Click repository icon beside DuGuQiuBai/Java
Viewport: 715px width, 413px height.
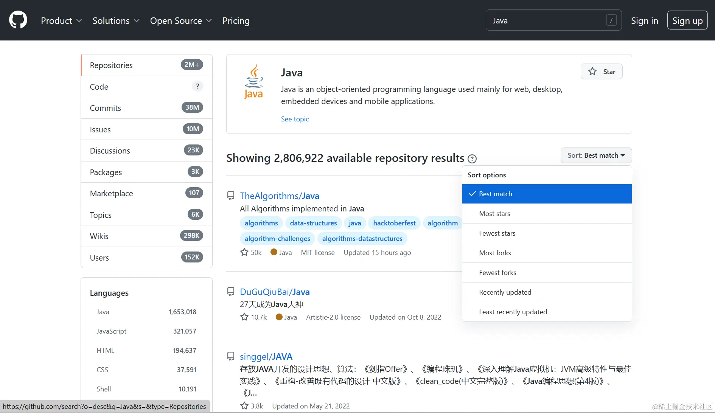pyautogui.click(x=230, y=292)
